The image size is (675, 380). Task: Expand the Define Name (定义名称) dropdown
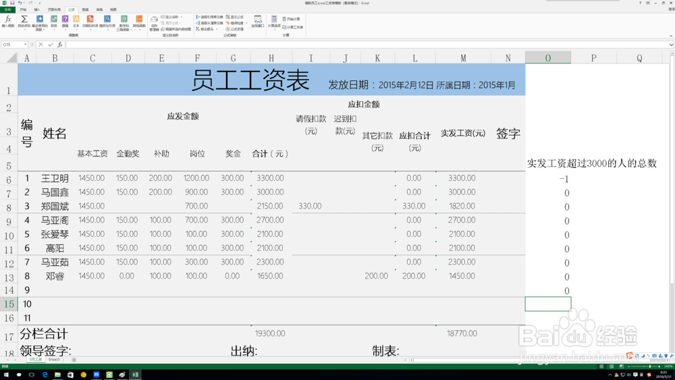[x=182, y=18]
